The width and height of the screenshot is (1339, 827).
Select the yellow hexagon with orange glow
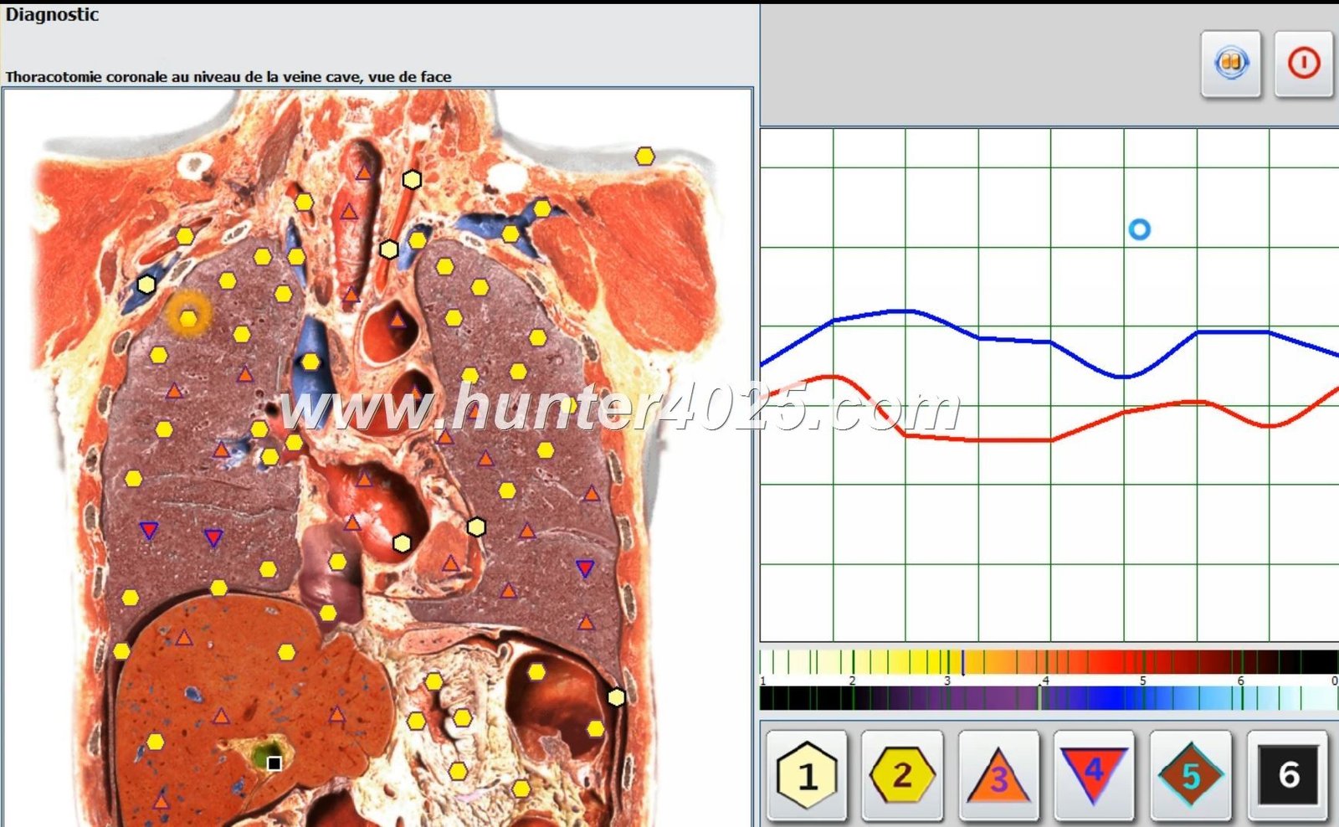pos(188,316)
